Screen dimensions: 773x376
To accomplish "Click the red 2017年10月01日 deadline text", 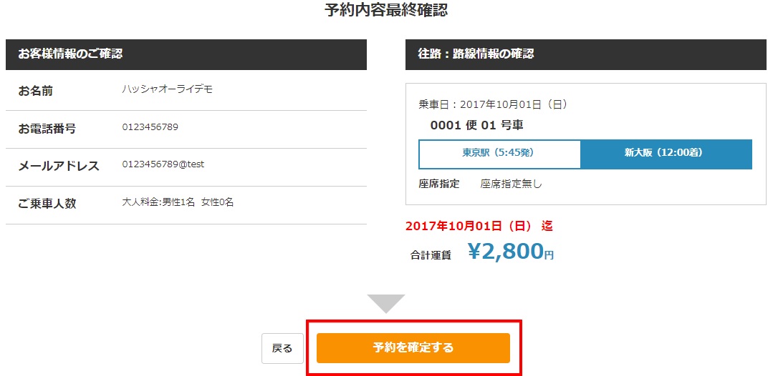I will tap(479, 226).
